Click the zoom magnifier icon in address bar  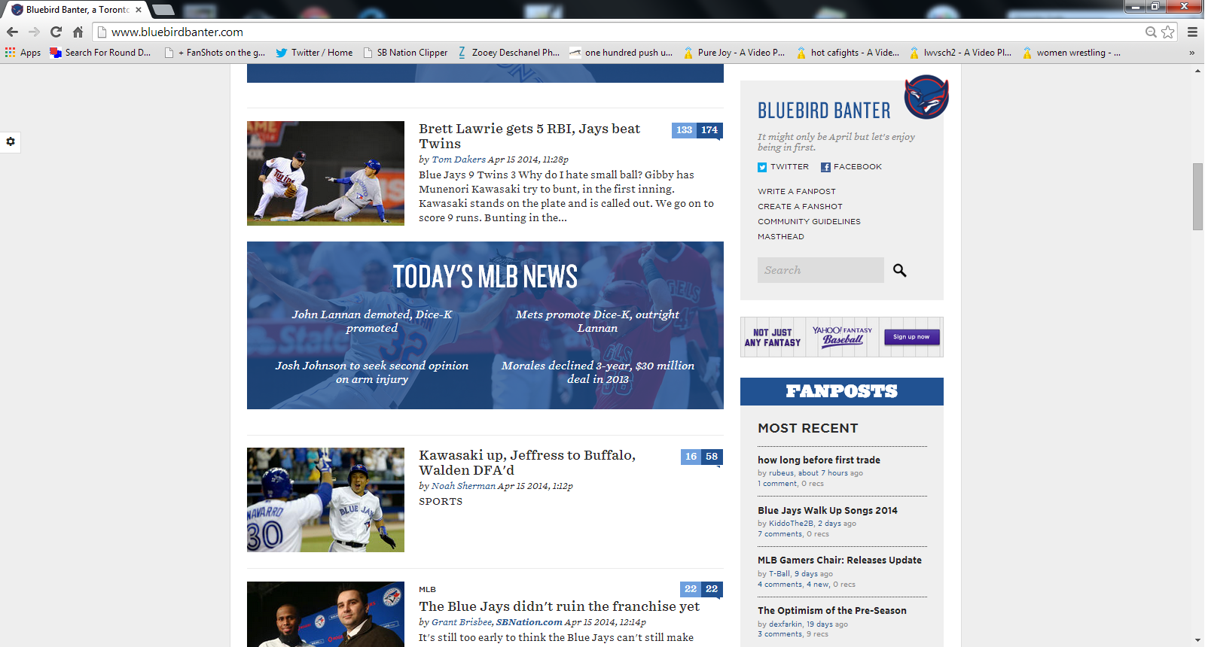pos(1151,32)
